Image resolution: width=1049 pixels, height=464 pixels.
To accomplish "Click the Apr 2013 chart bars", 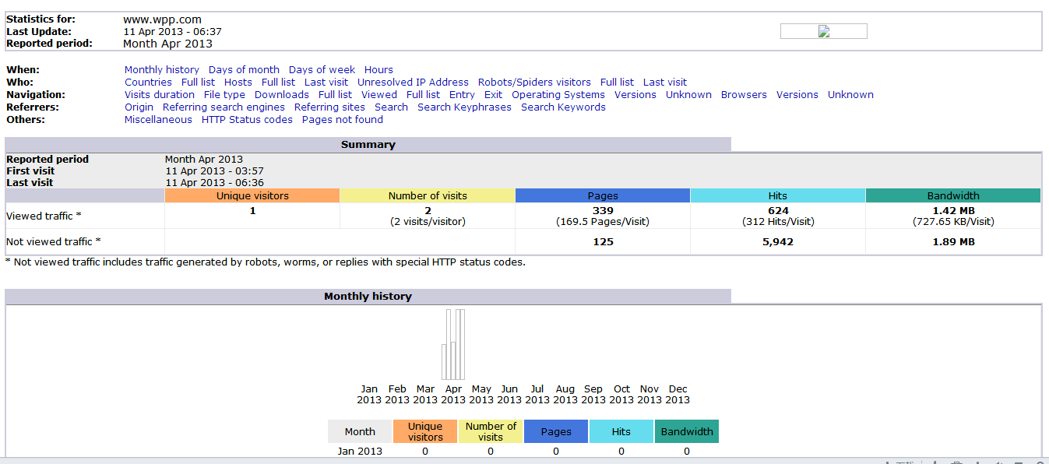I will click(453, 344).
